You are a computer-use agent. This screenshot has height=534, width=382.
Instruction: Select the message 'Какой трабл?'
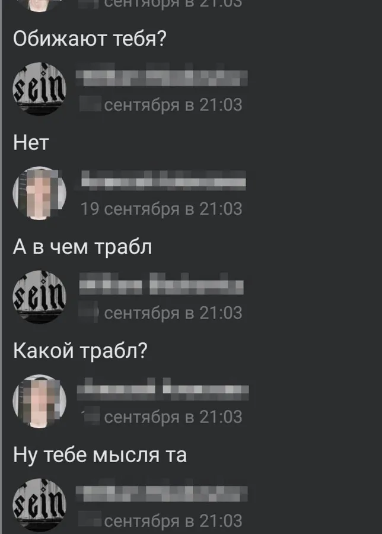click(x=80, y=351)
